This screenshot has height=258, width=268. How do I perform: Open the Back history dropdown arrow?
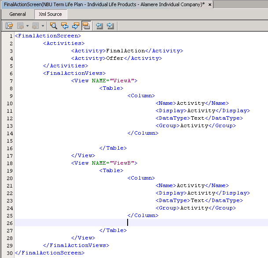coord(28,26)
